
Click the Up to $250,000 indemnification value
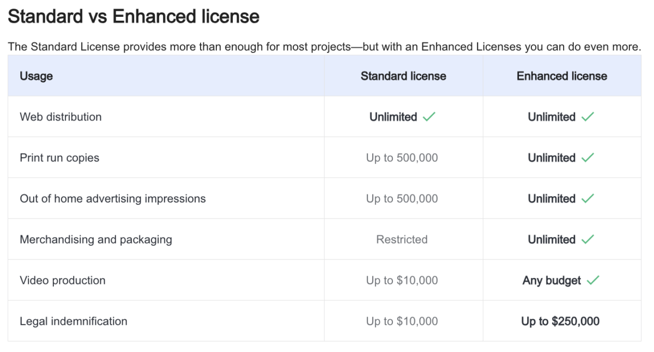(x=560, y=321)
